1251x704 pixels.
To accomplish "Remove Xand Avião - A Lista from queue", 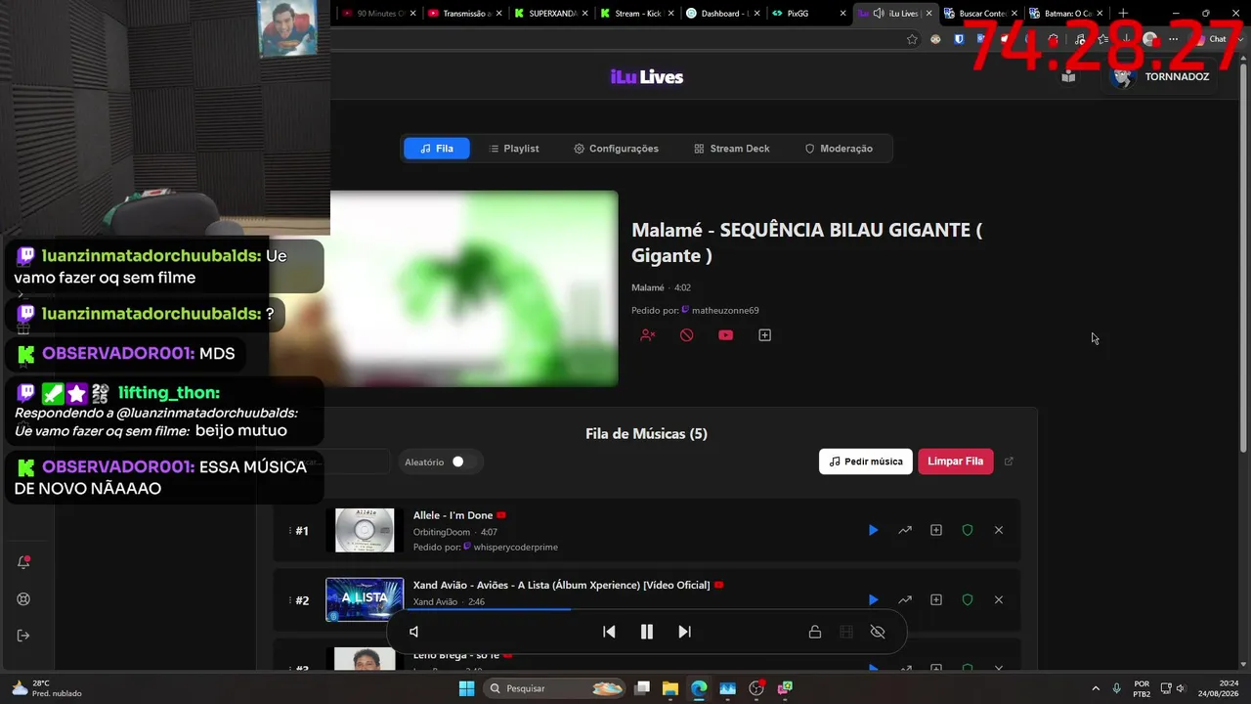I will (999, 599).
